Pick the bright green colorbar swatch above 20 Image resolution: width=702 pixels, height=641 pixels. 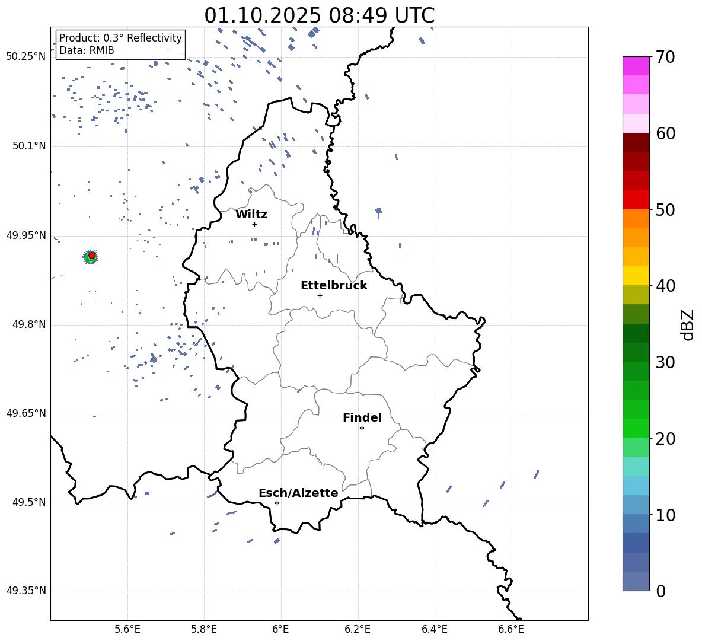coord(636,428)
